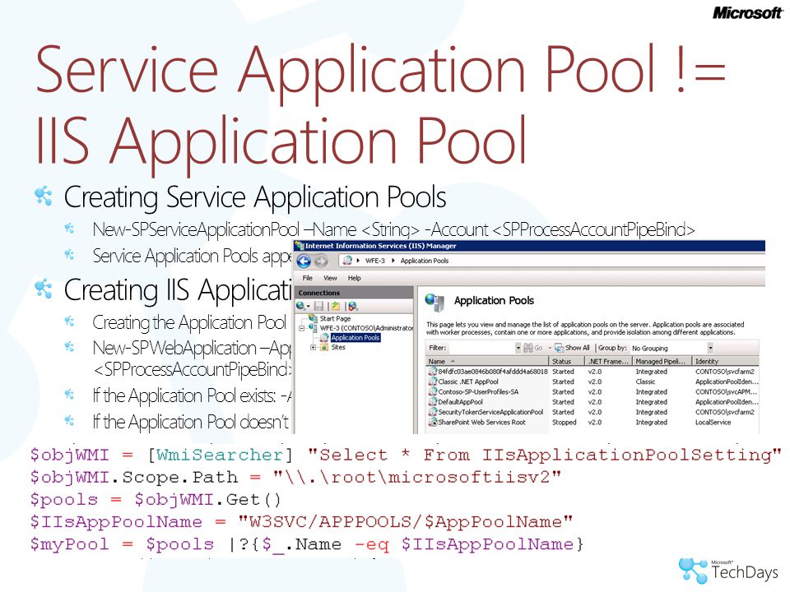The image size is (790, 592).
Task: Sort by the Managed Pipeli... column header
Action: [x=662, y=362]
